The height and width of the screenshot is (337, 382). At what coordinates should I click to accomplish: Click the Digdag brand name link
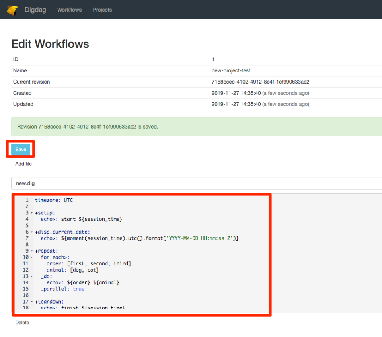click(x=35, y=10)
